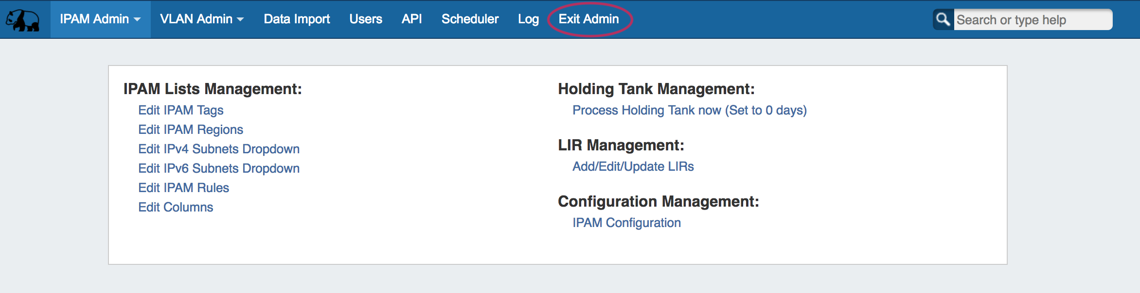View the Log page
Image resolution: width=1140 pixels, height=293 pixels.
click(528, 19)
